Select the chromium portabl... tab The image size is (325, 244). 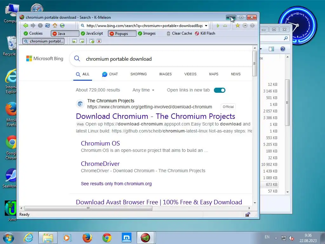tap(43, 41)
